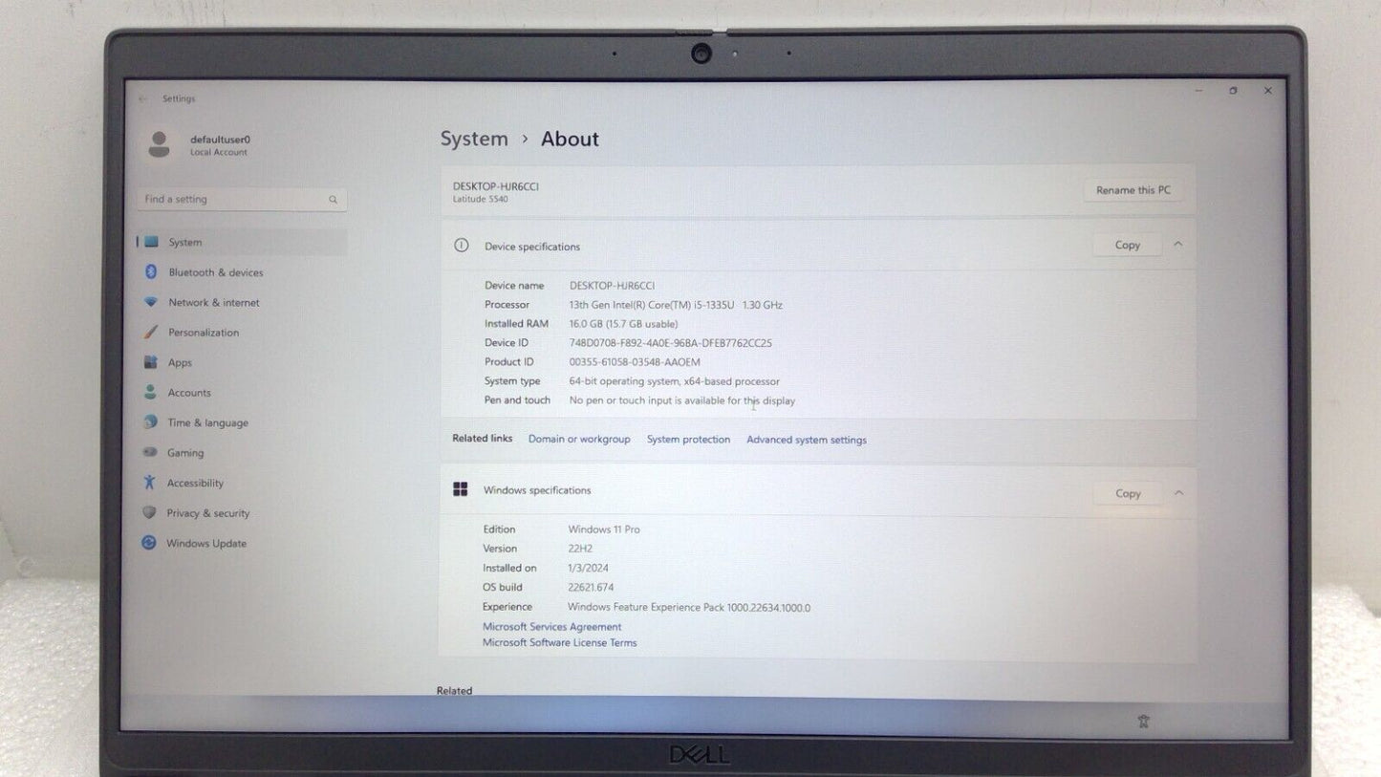Click the defaultuser0 Local Account profile
This screenshot has height=777, width=1381.
[x=201, y=144]
